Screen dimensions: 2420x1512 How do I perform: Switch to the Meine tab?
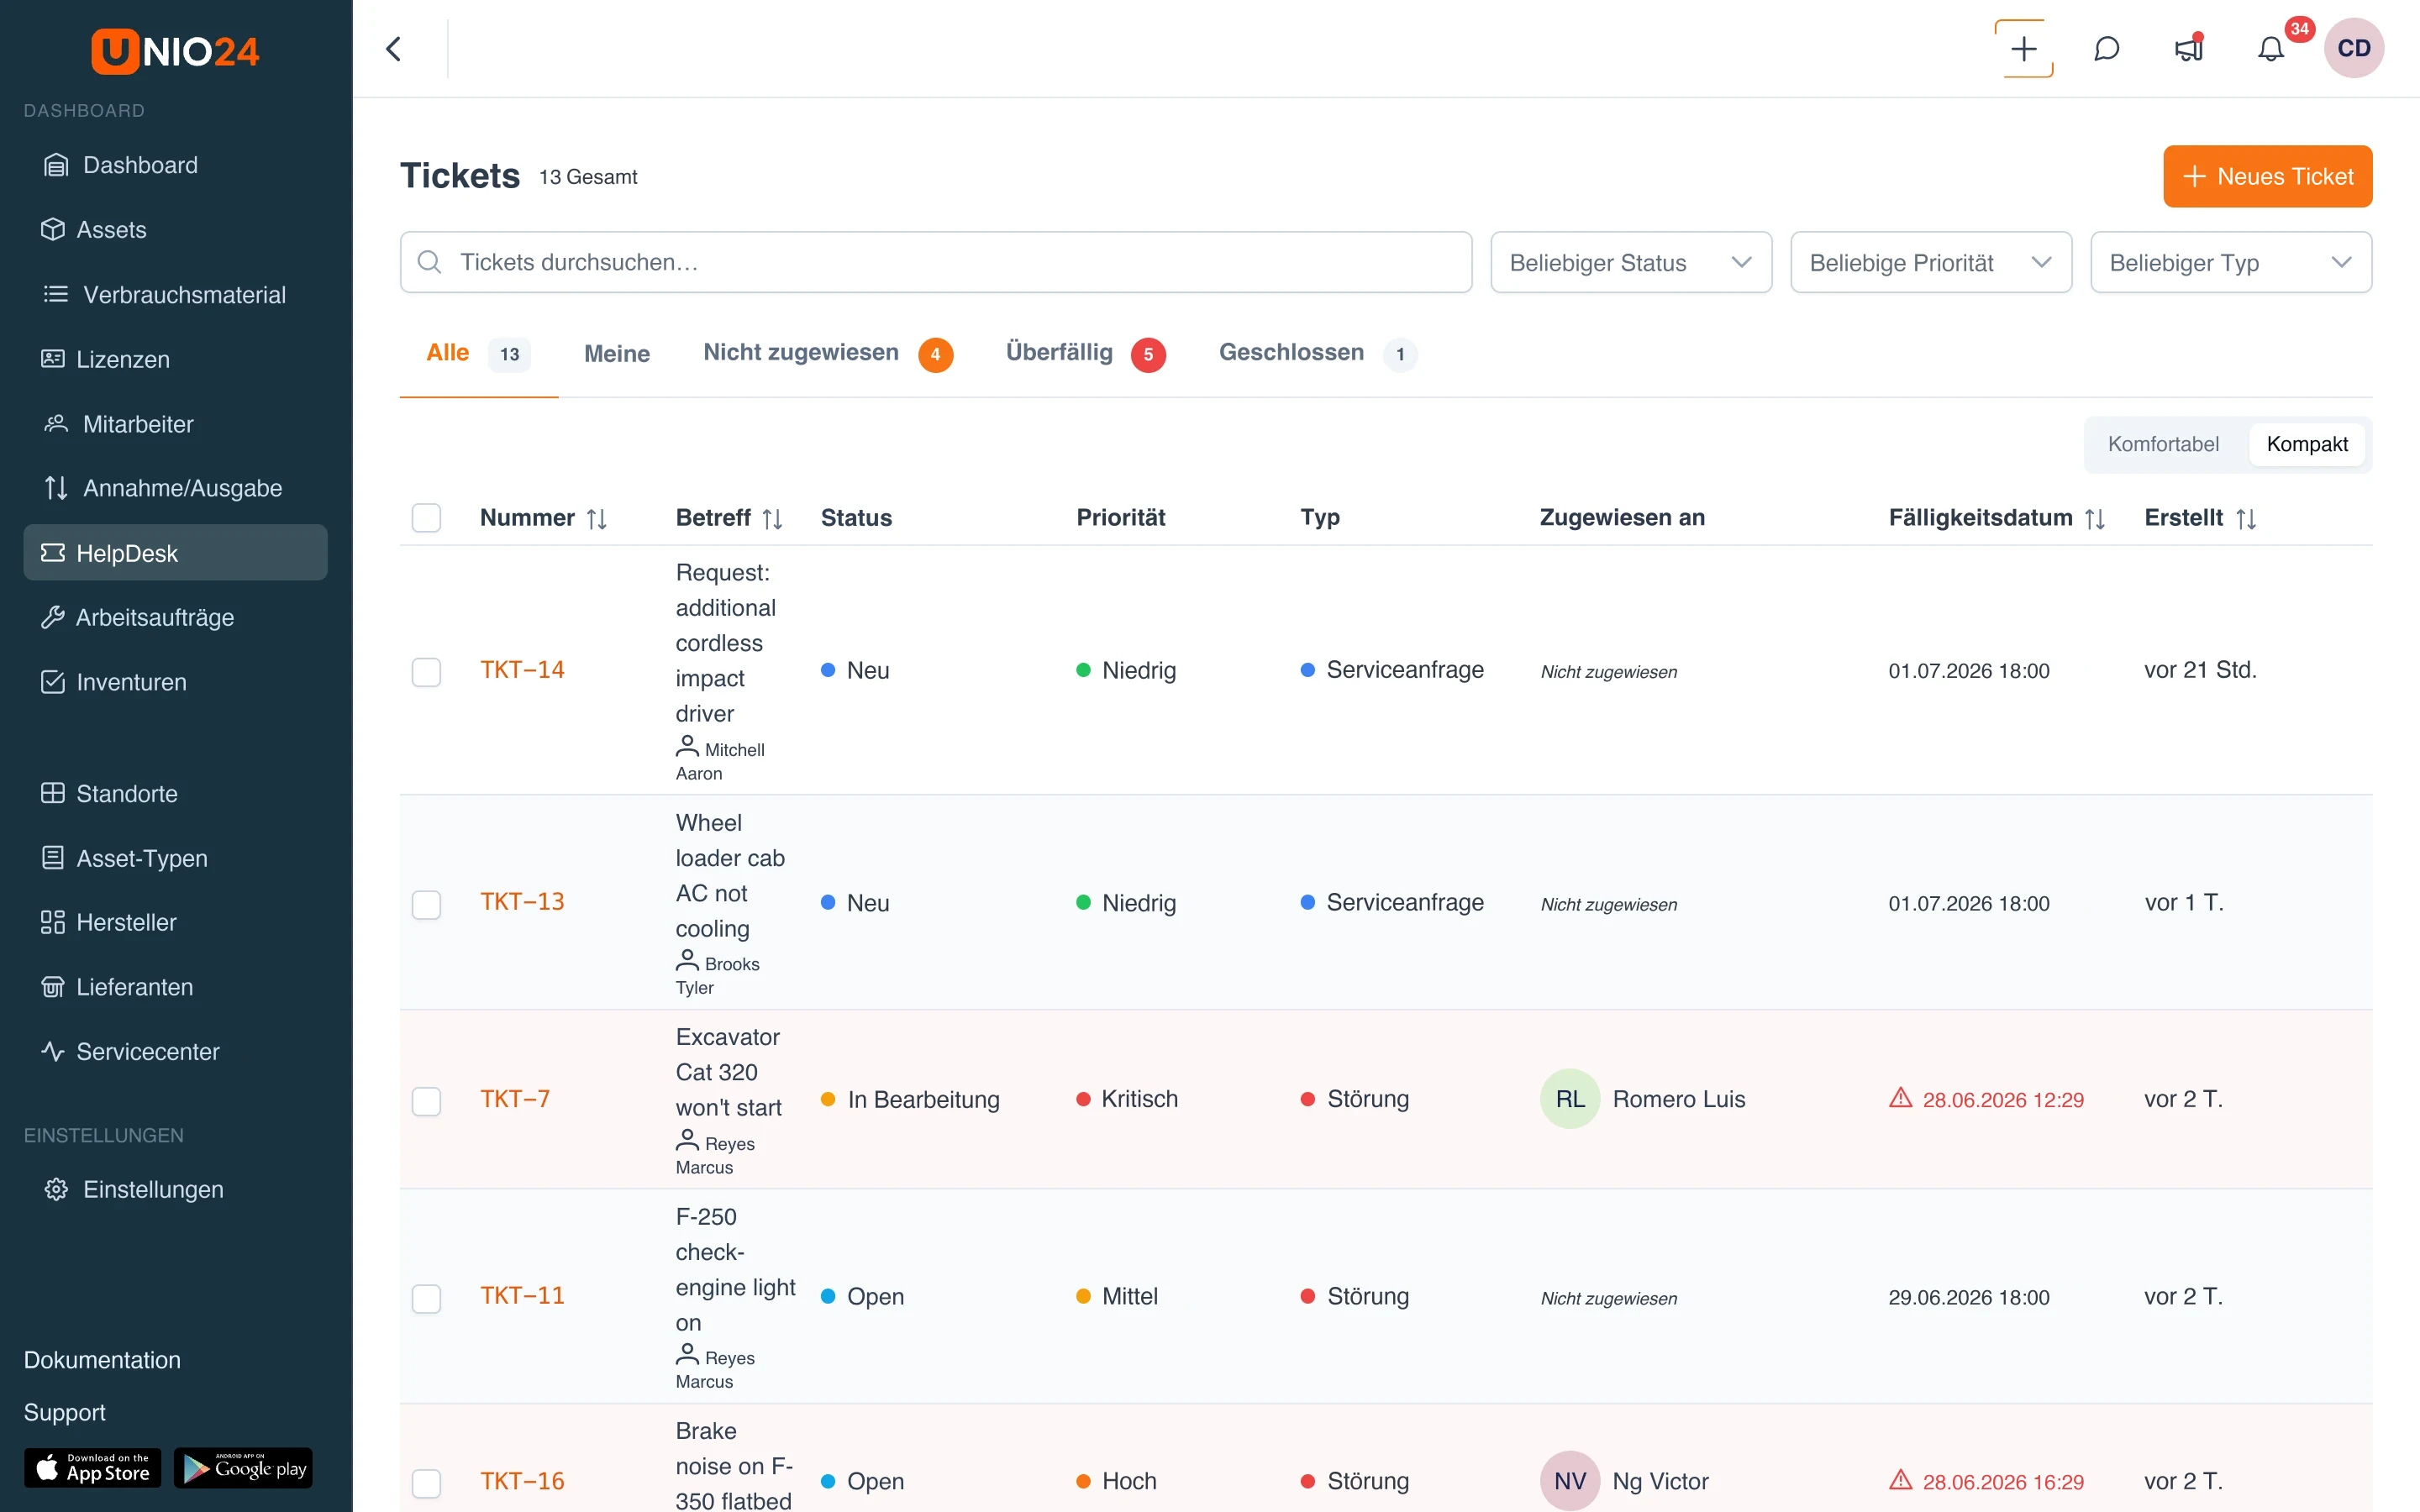(617, 354)
